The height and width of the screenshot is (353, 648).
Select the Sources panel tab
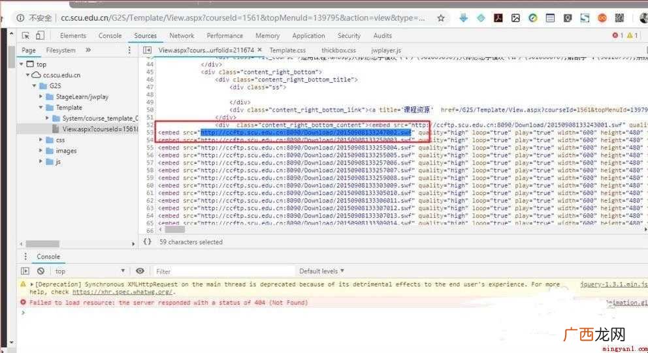coord(145,36)
